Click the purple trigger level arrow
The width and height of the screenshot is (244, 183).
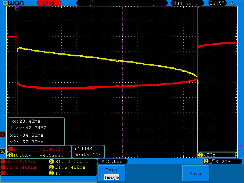240,146
